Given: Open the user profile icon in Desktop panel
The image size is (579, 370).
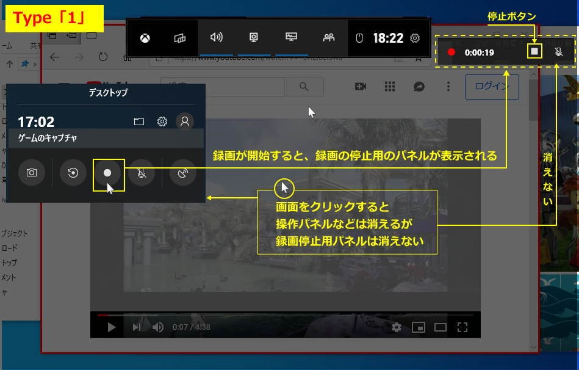Looking at the screenshot, I should pyautogui.click(x=185, y=122).
